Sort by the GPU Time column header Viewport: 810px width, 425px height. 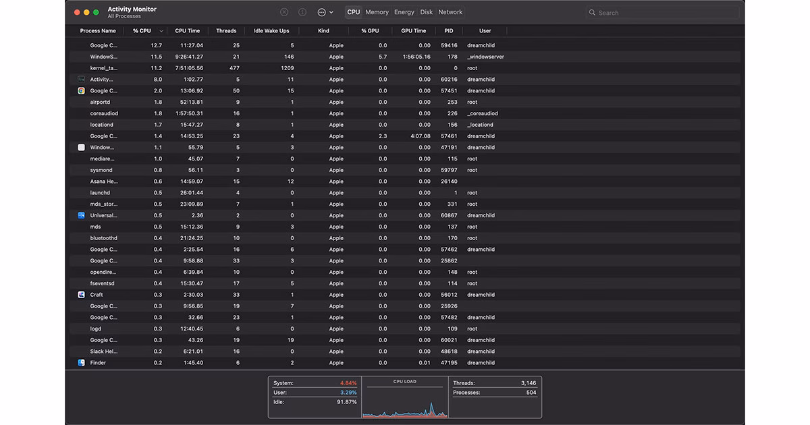(413, 31)
